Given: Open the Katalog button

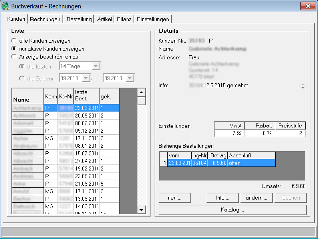Looking at the screenshot, I should pos(232,210).
